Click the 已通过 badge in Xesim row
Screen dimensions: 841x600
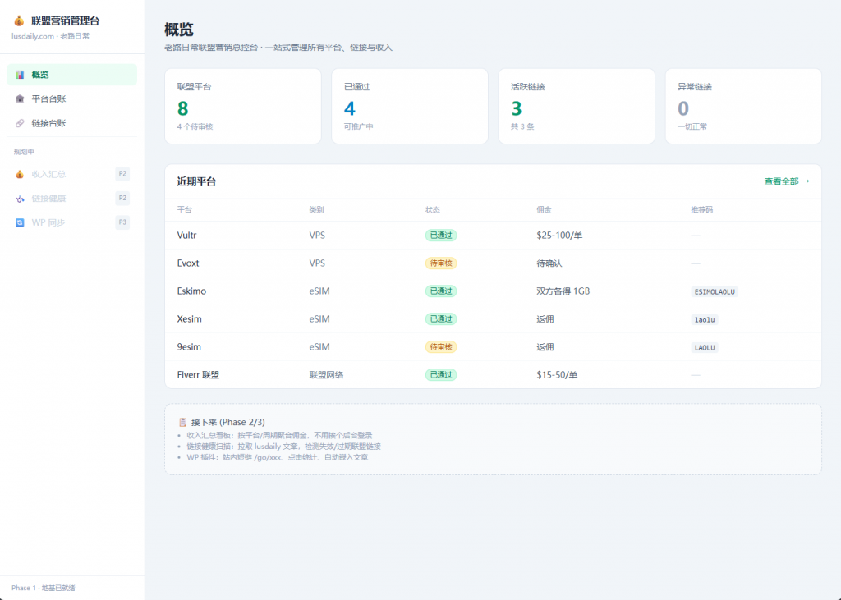(x=441, y=319)
